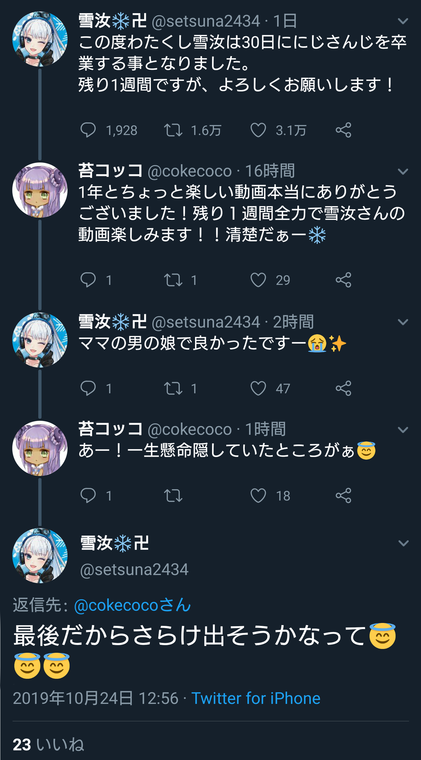Open the @cokecocoさん reply-to mention link

[133, 605]
